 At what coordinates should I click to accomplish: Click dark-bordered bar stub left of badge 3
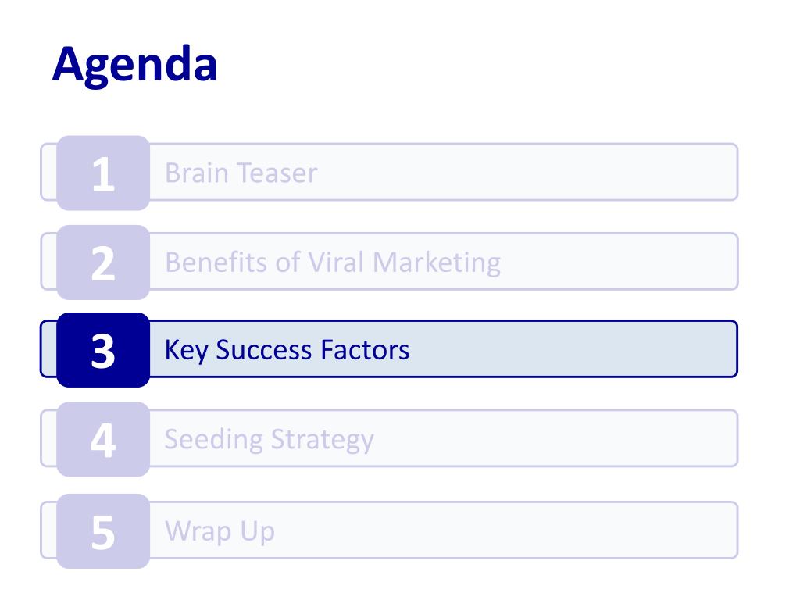coord(48,349)
